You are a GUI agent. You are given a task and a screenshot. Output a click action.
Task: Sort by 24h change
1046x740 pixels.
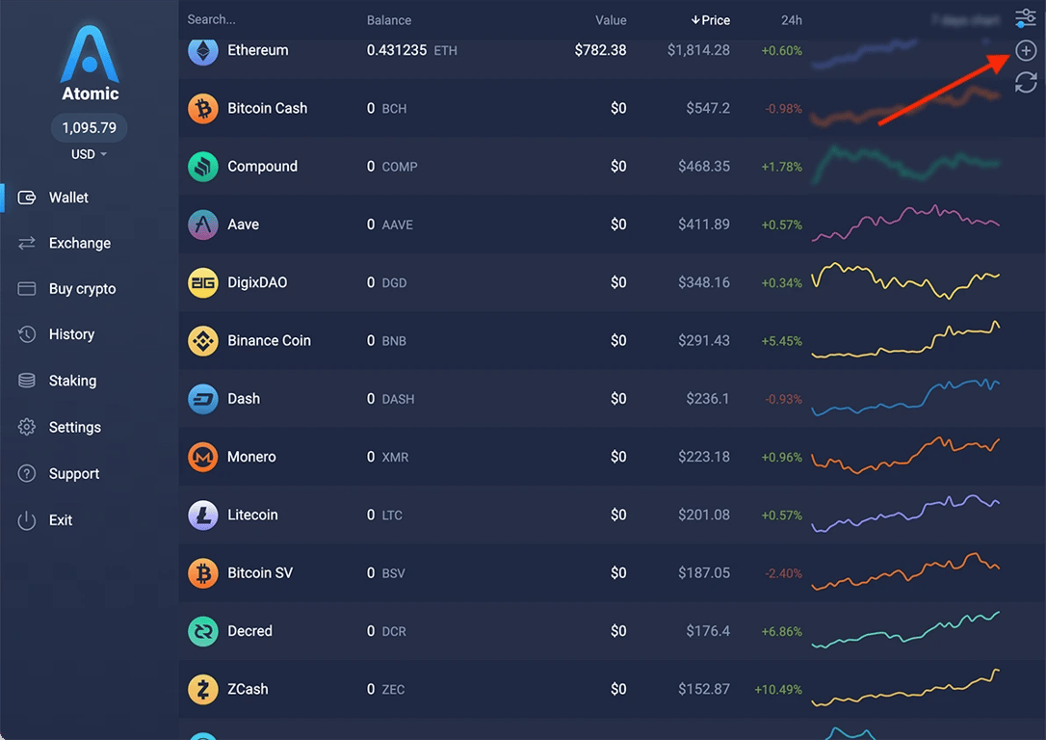tap(792, 20)
